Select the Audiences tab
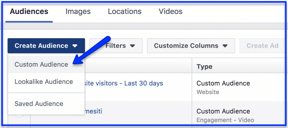Viewport: 288px width, 128px height. point(29,12)
